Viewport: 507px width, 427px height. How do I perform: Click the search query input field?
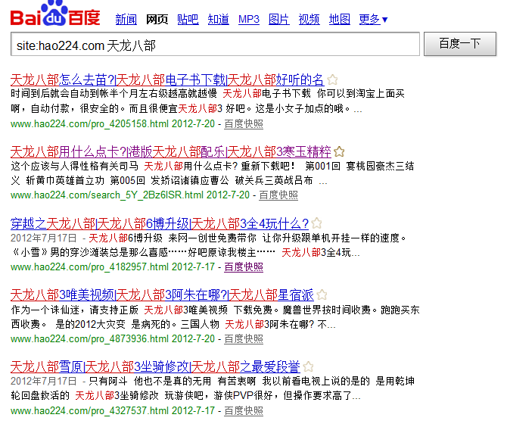click(215, 45)
